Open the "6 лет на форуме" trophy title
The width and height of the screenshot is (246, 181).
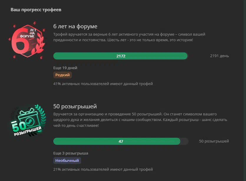point(75,26)
